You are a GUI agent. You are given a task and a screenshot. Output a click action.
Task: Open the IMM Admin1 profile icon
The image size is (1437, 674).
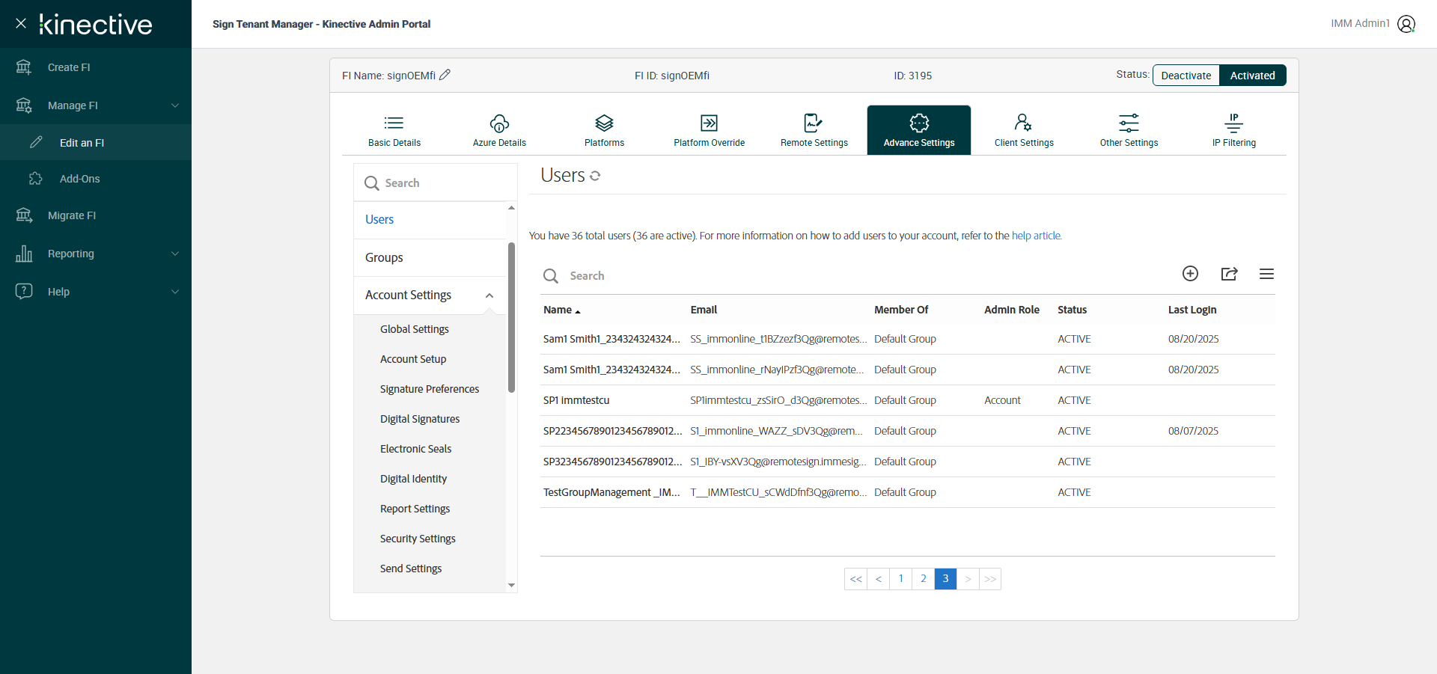tap(1406, 24)
